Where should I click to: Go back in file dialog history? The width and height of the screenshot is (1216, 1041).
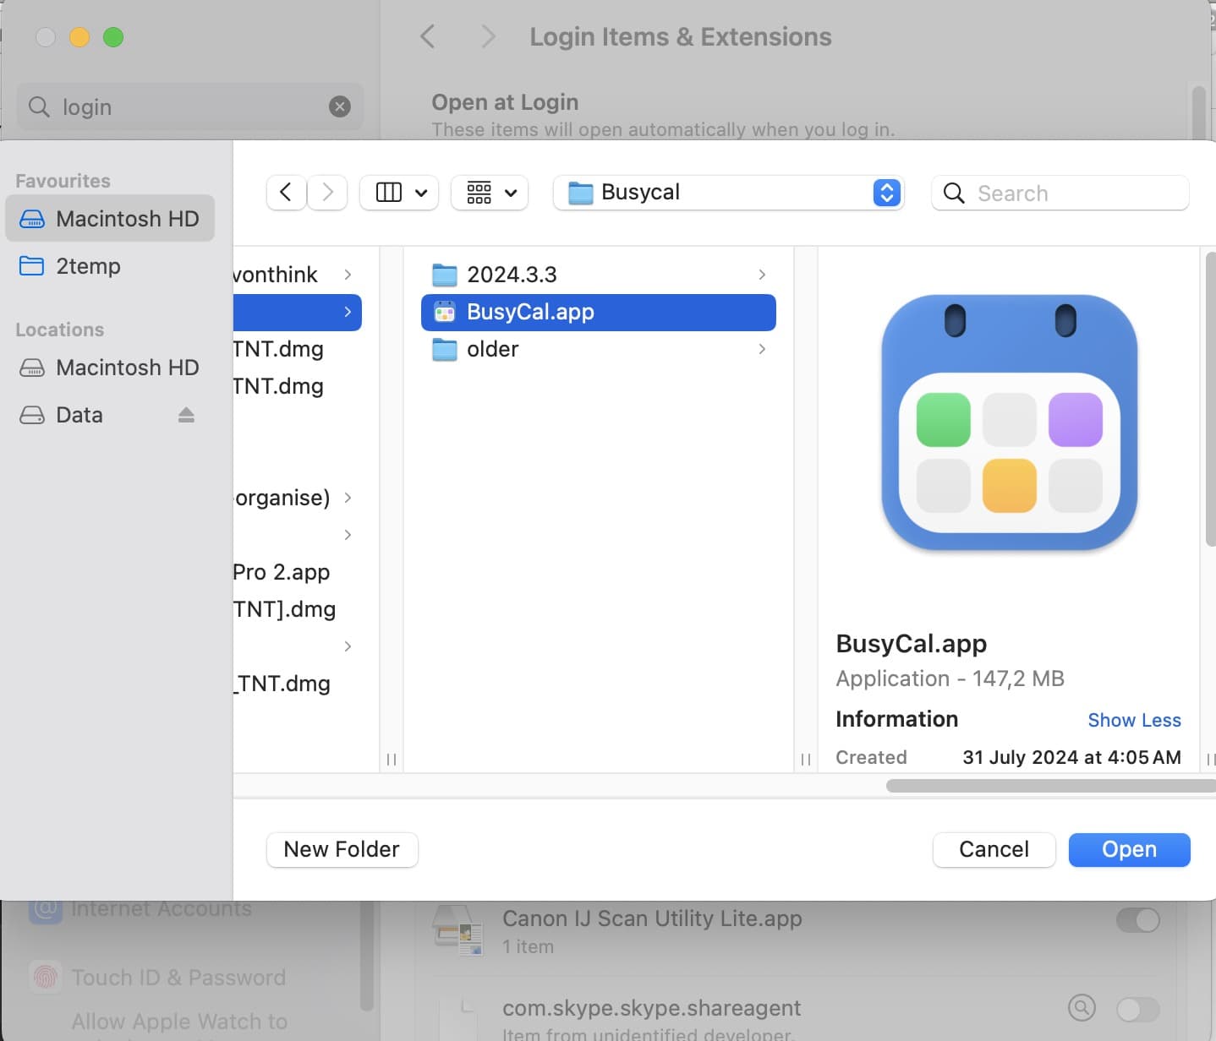(286, 193)
